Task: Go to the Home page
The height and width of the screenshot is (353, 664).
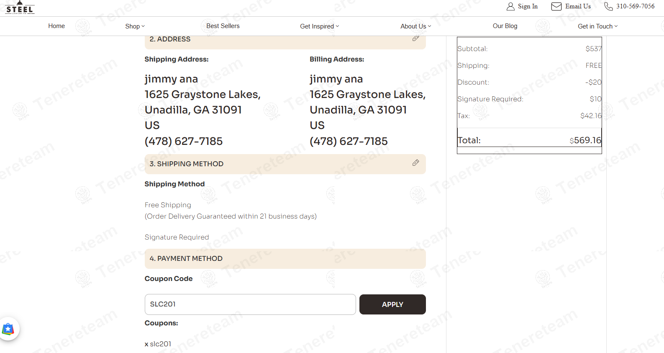Action: pos(56,26)
